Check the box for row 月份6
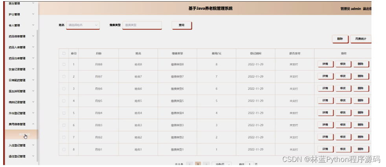The height and width of the screenshot is (167, 386). [x=64, y=89]
